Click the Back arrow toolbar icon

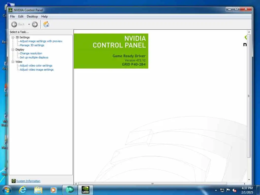(x=14, y=24)
